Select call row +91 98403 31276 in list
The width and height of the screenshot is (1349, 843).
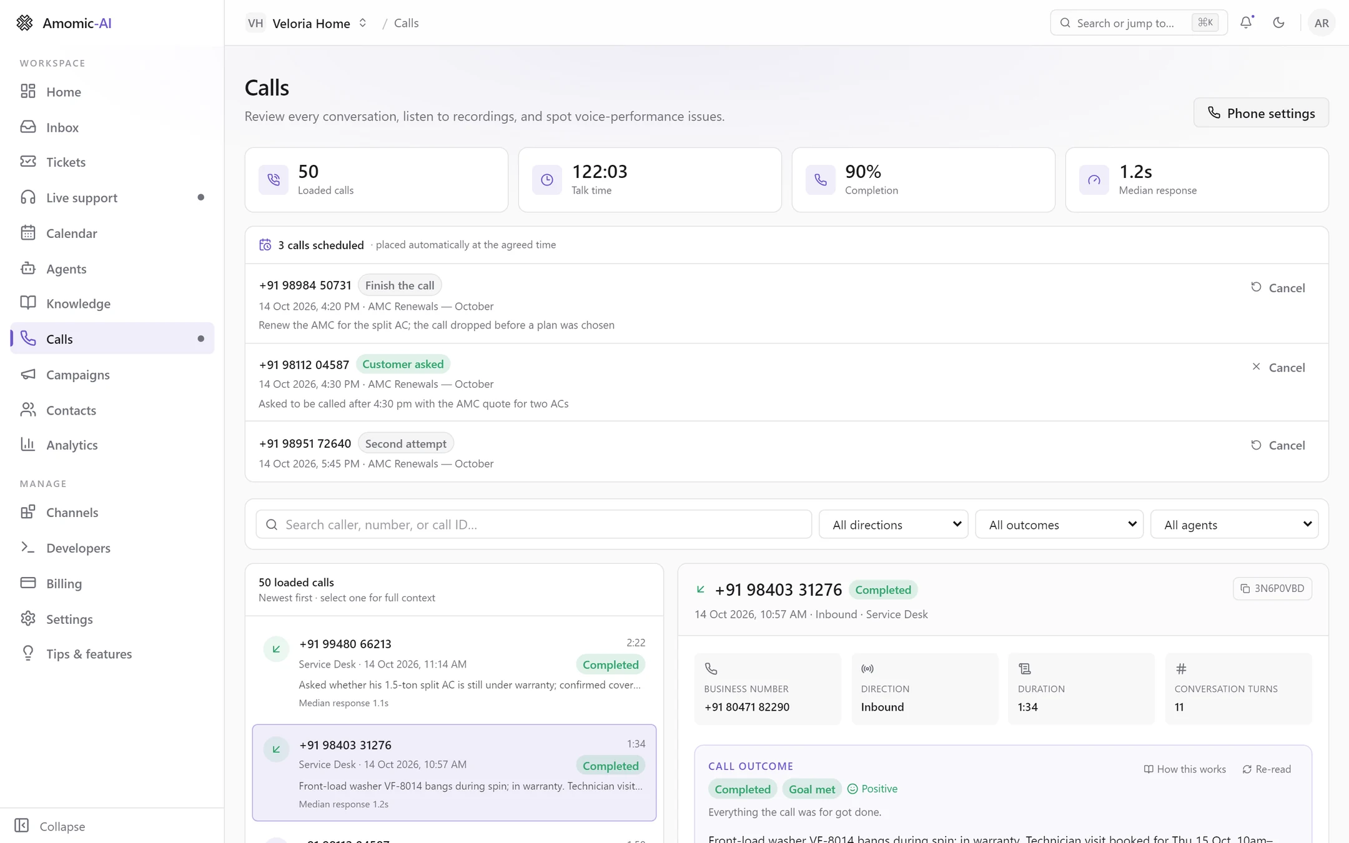click(x=454, y=773)
